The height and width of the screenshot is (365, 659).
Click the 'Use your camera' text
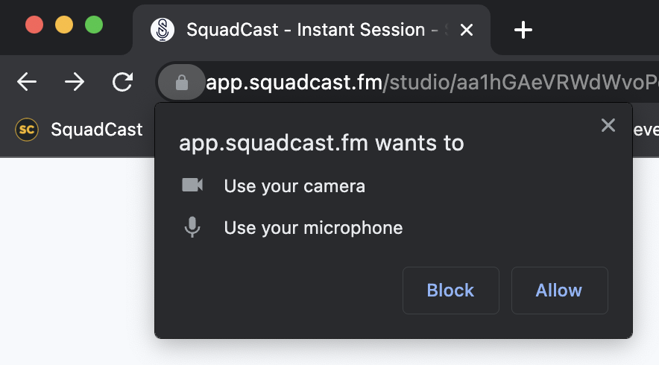click(x=294, y=185)
